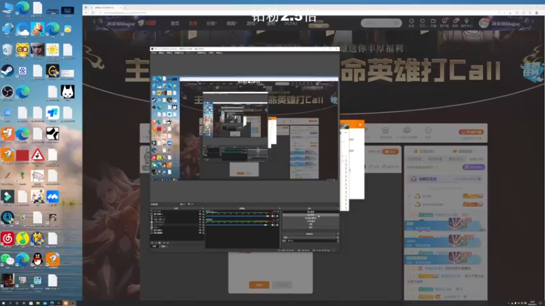Move selected OBS source down with arrow

pyautogui.click(x=168, y=243)
